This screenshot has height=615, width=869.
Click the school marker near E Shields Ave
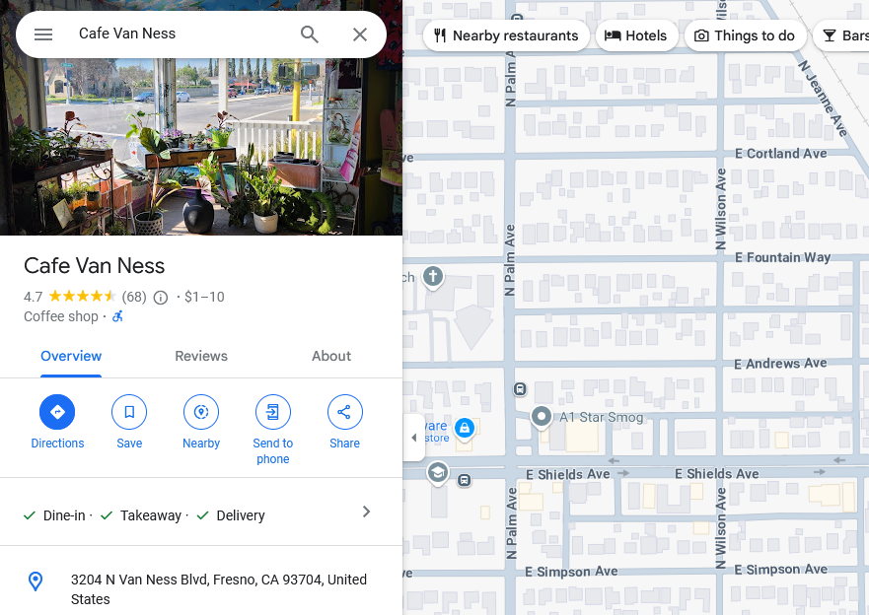(438, 473)
